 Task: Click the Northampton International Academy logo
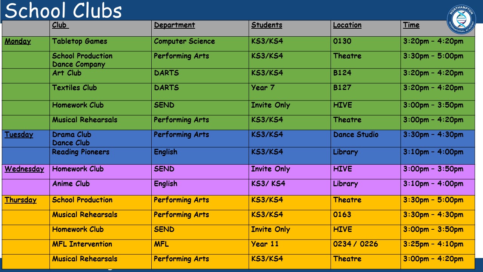[x=461, y=19]
